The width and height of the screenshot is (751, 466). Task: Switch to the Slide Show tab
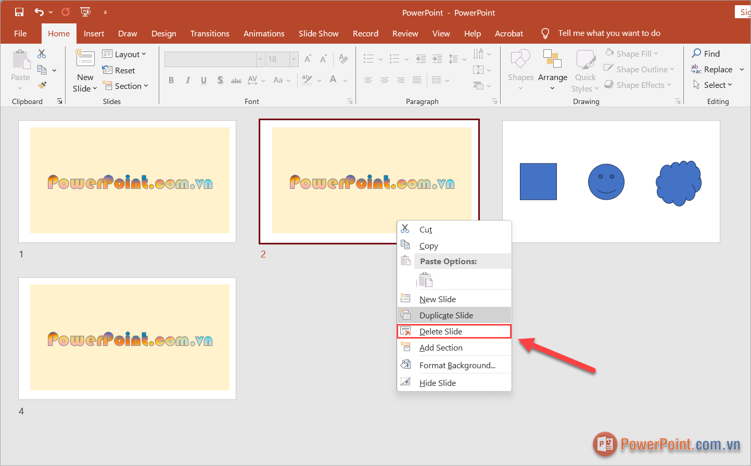coord(319,33)
